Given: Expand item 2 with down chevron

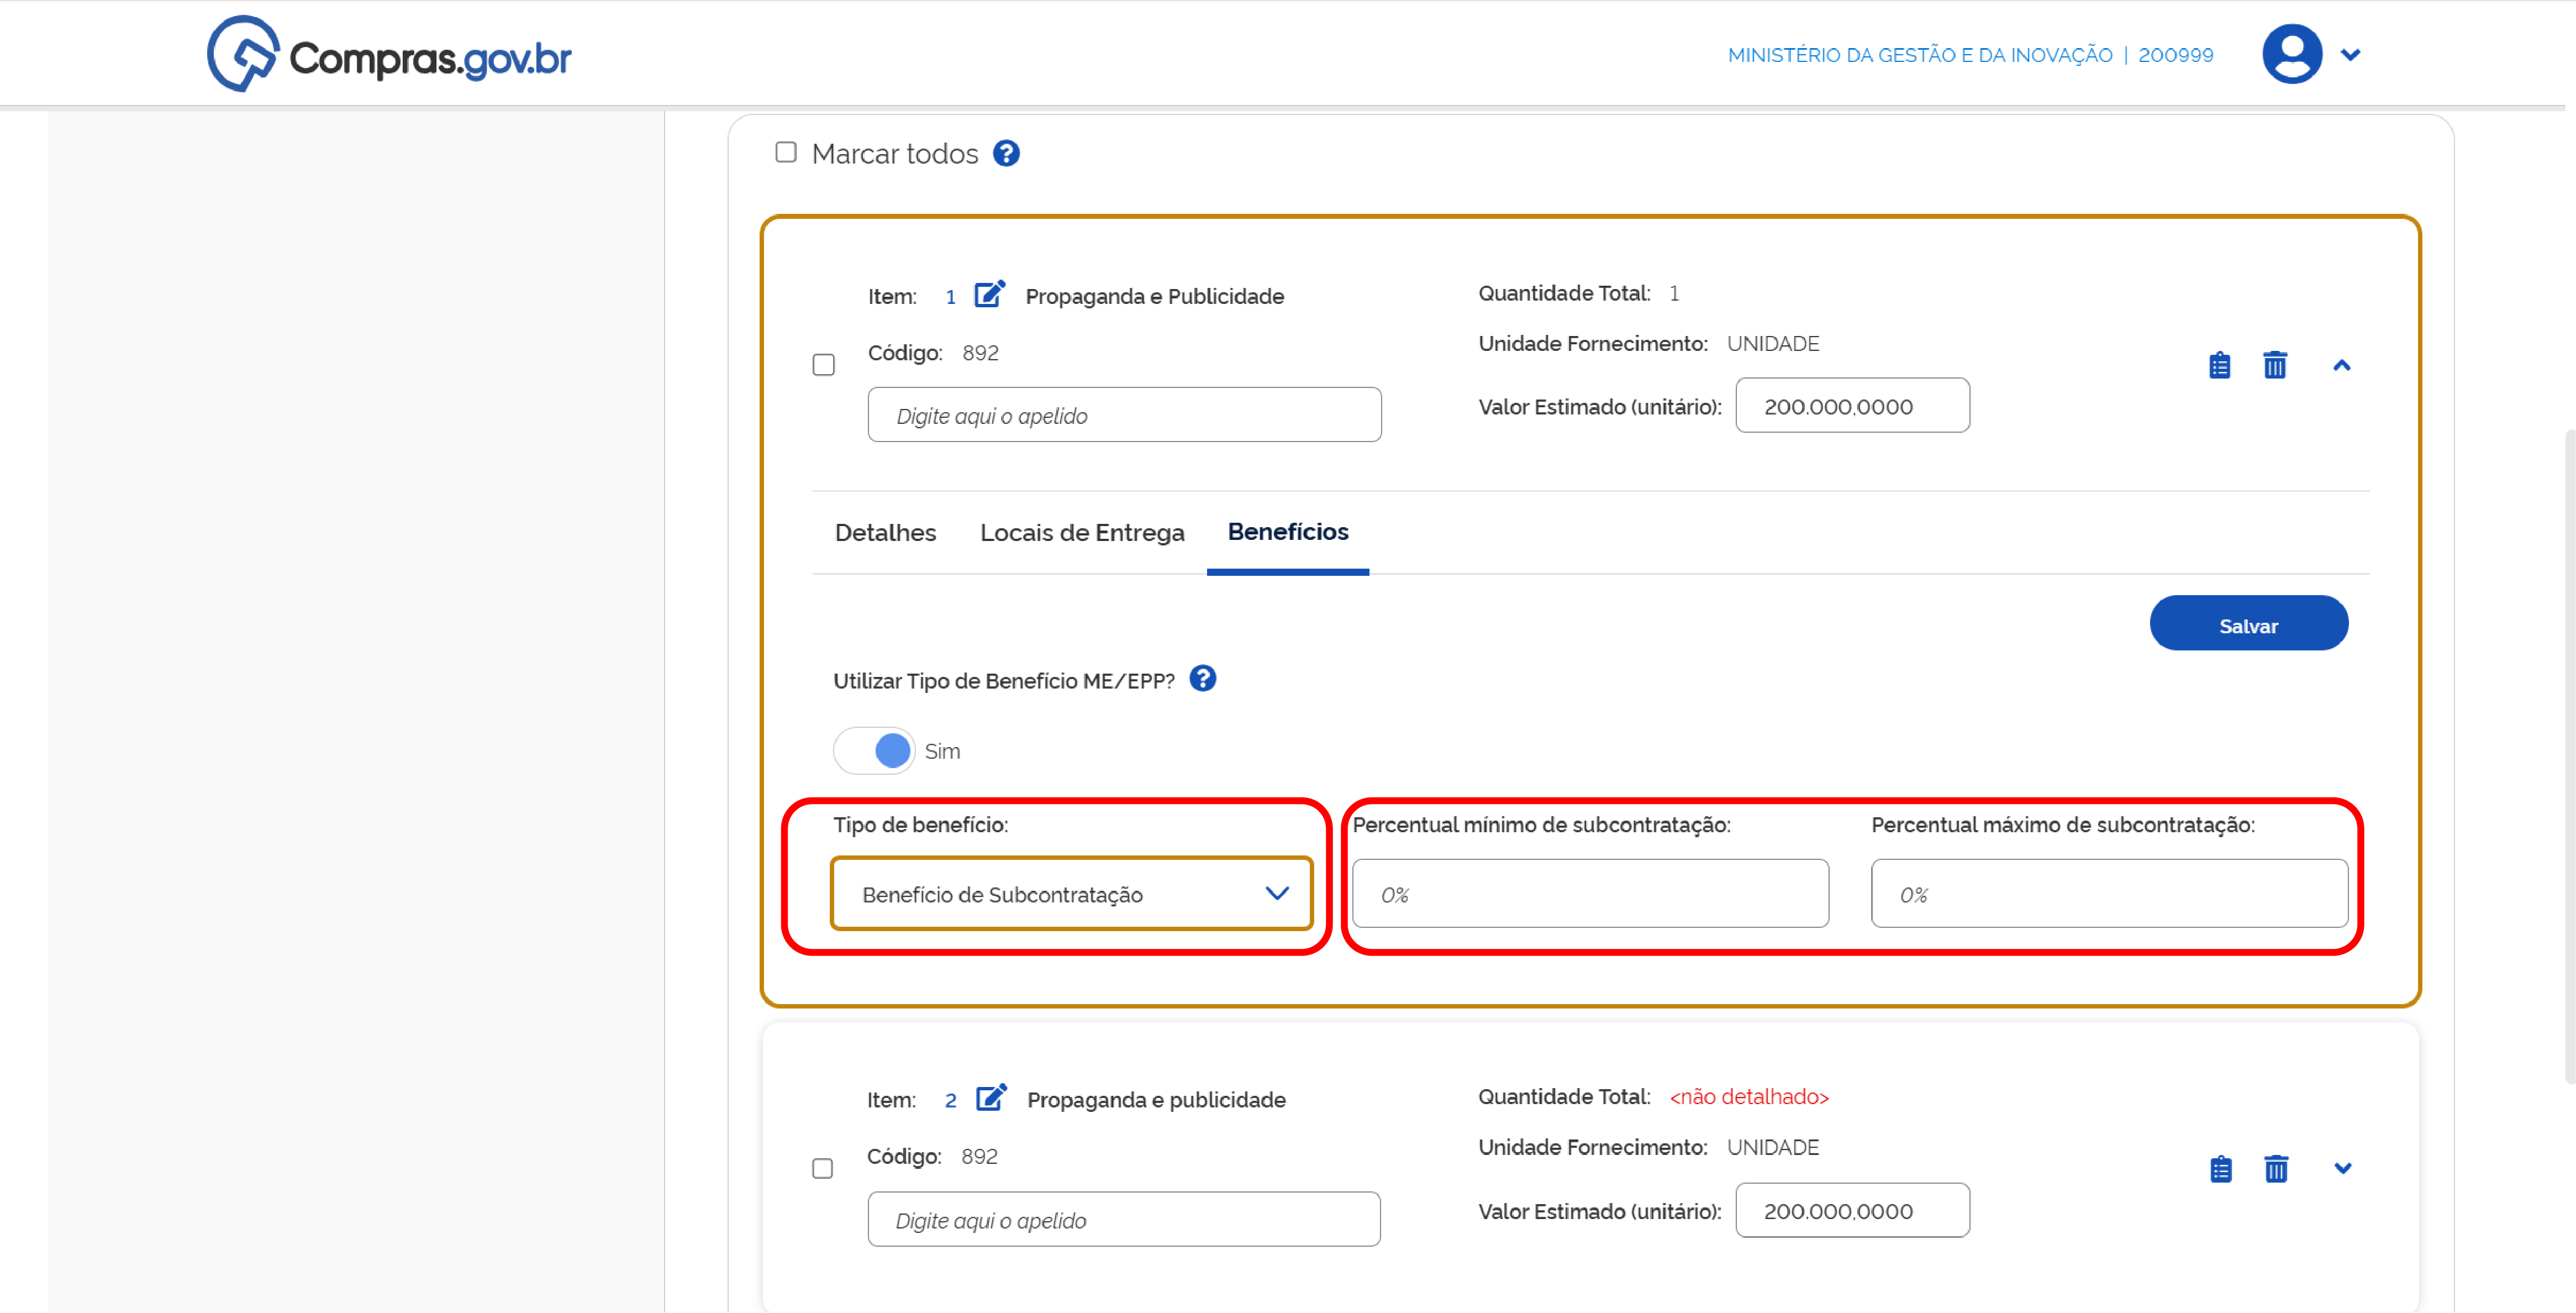Looking at the screenshot, I should (2342, 1167).
